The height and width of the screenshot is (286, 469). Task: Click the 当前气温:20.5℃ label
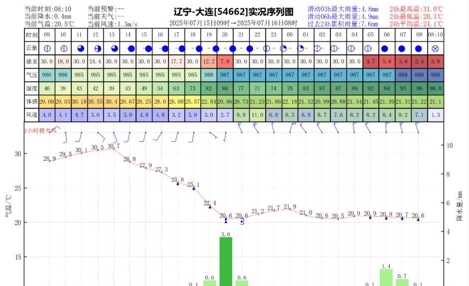tap(49, 24)
